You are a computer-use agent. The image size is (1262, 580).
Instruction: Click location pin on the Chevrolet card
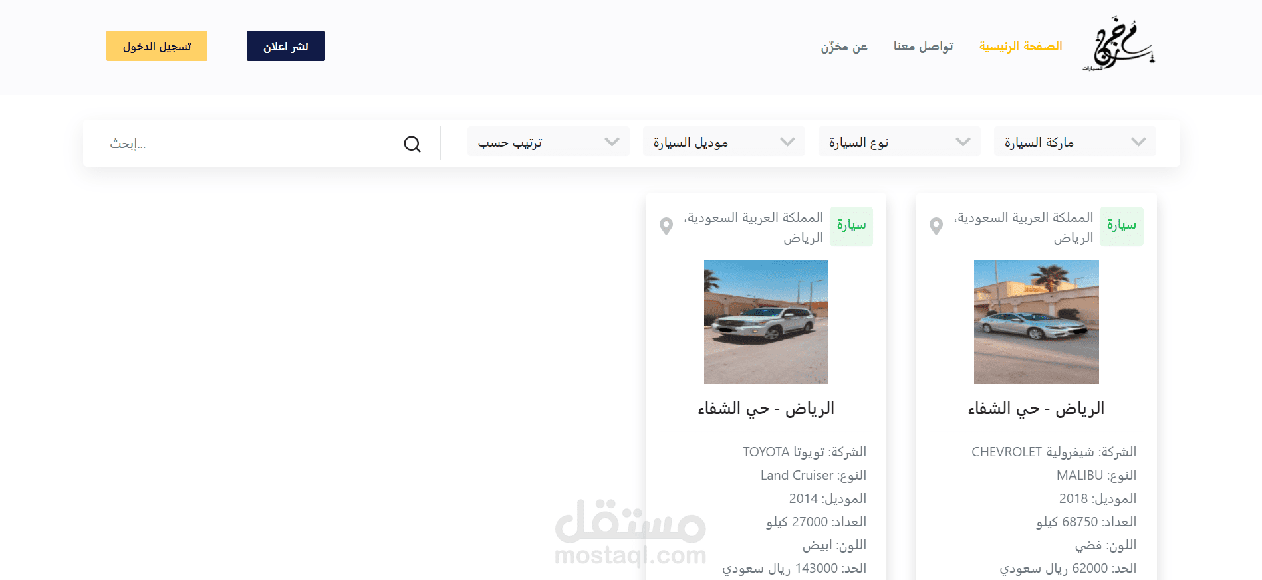[x=936, y=227]
